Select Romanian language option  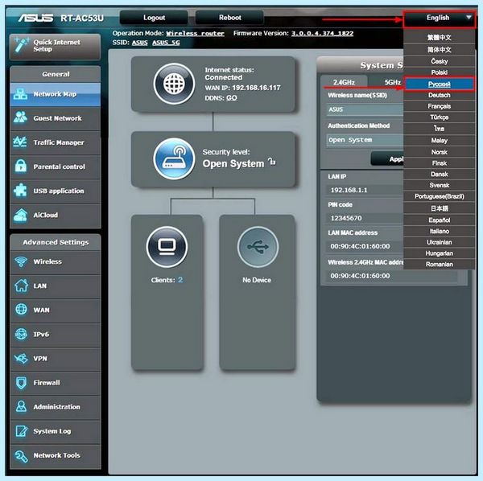click(x=440, y=265)
